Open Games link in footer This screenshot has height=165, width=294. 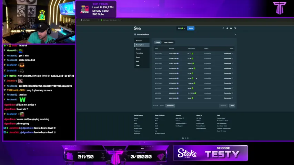coord(136,118)
